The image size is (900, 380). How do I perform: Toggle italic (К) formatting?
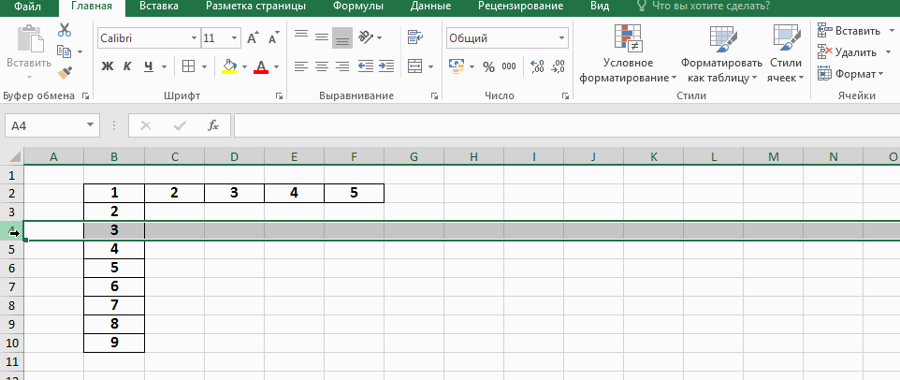pos(128,66)
